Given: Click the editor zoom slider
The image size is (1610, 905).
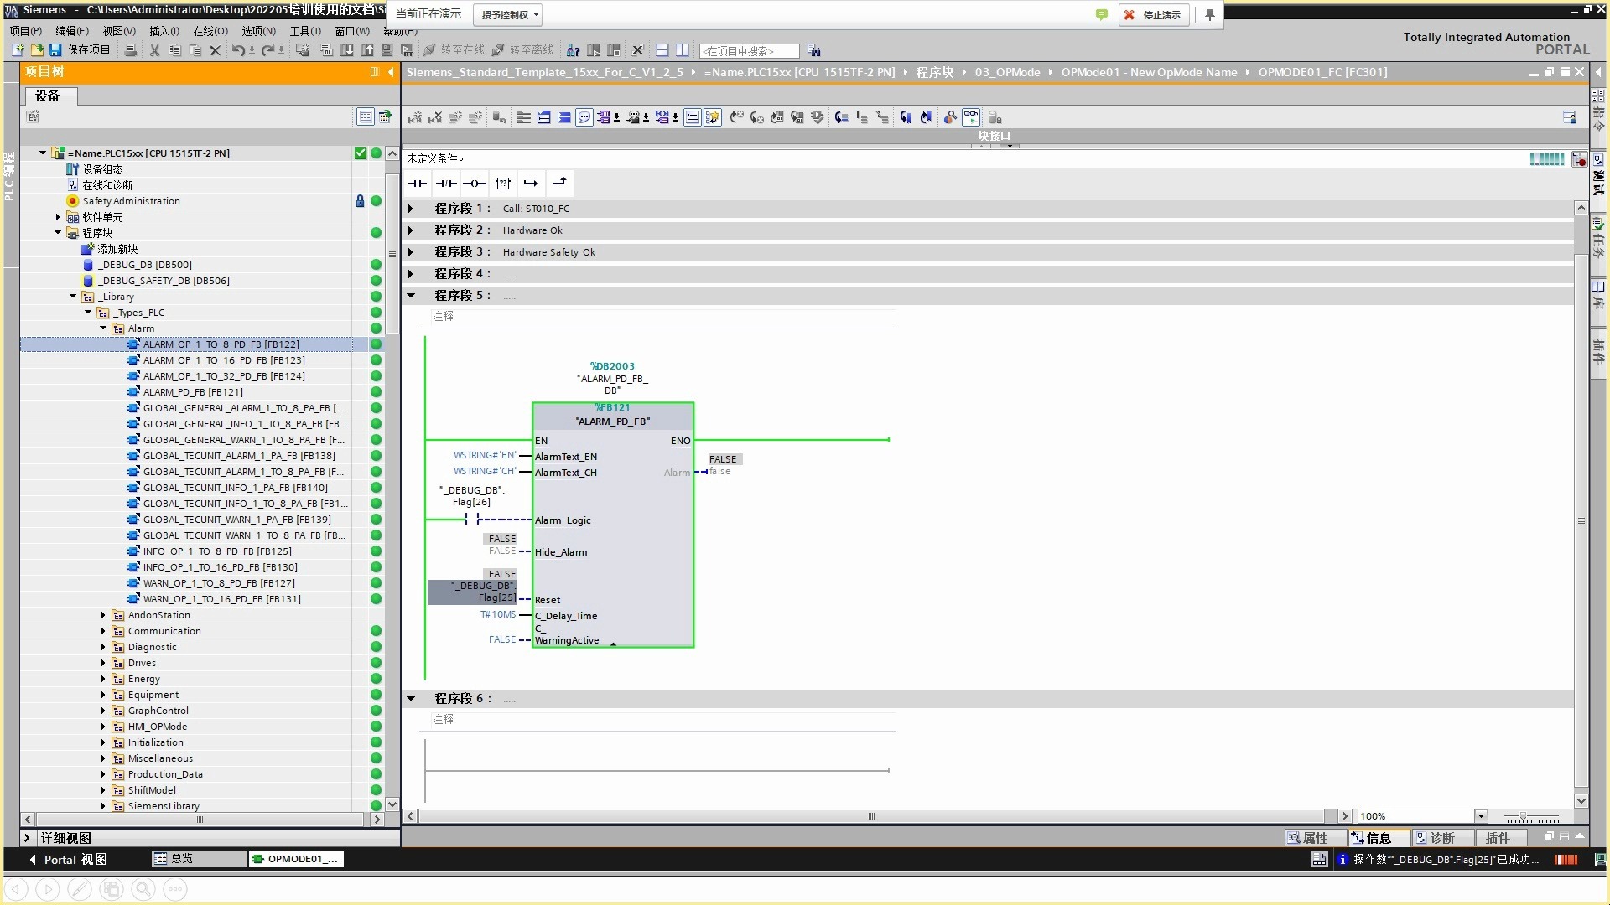Looking at the screenshot, I should [x=1523, y=817].
